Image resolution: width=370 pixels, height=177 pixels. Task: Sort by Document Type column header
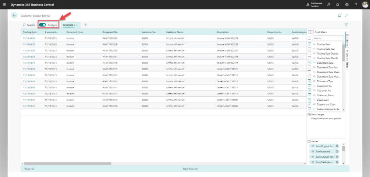click(x=75, y=32)
